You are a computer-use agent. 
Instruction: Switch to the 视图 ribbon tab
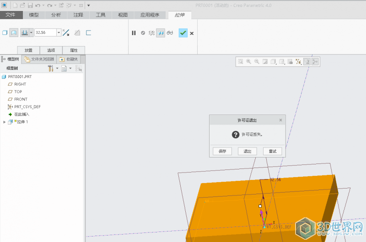pos(123,15)
